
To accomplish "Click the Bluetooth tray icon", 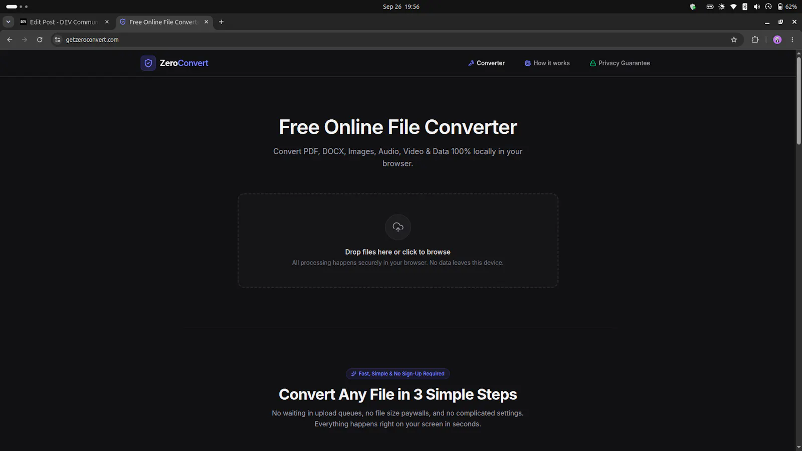I will [745, 7].
